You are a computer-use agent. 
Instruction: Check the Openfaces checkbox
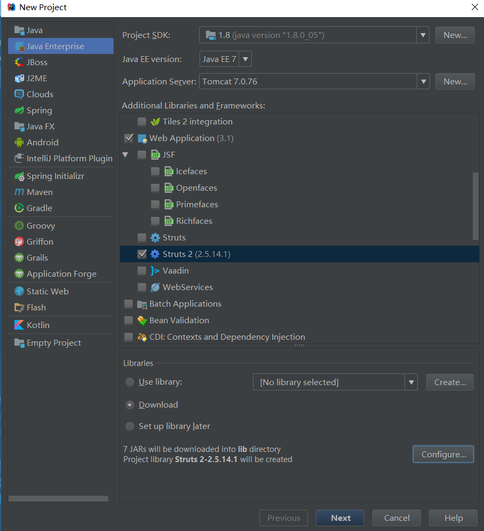pyautogui.click(x=155, y=188)
